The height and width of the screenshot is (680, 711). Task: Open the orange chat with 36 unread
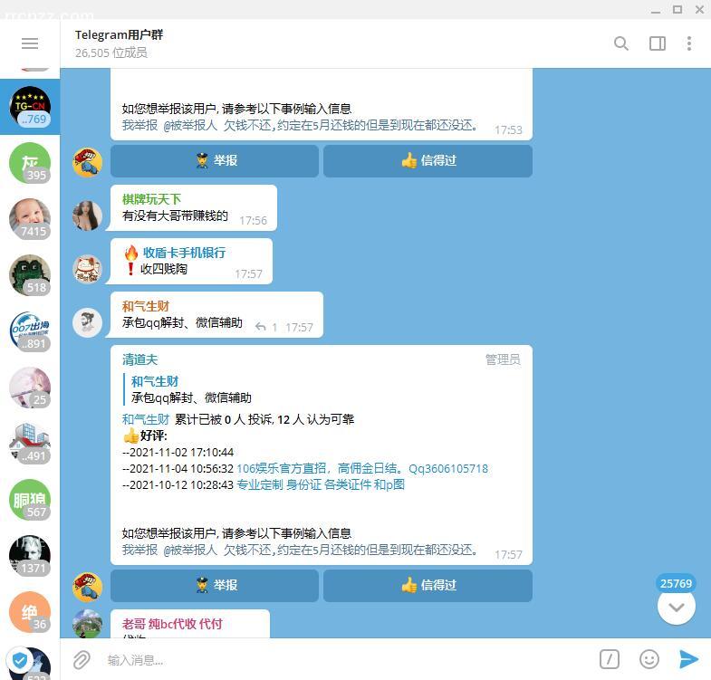pyautogui.click(x=30, y=612)
